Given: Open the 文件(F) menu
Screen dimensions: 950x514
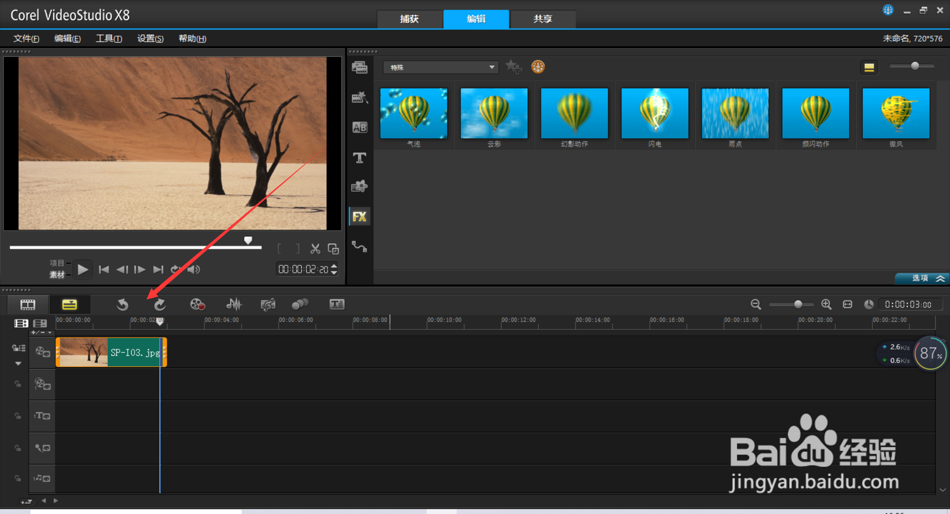Looking at the screenshot, I should [x=26, y=39].
